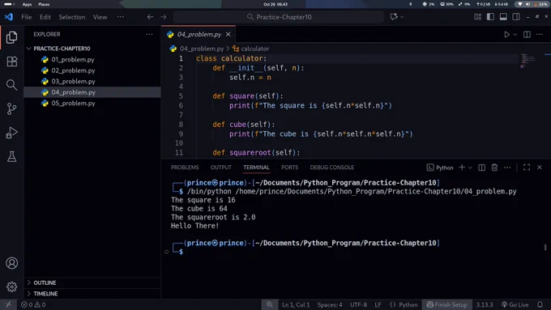Open the launch profile dropdown arrow
This screenshot has height=310, width=551.
[470, 168]
